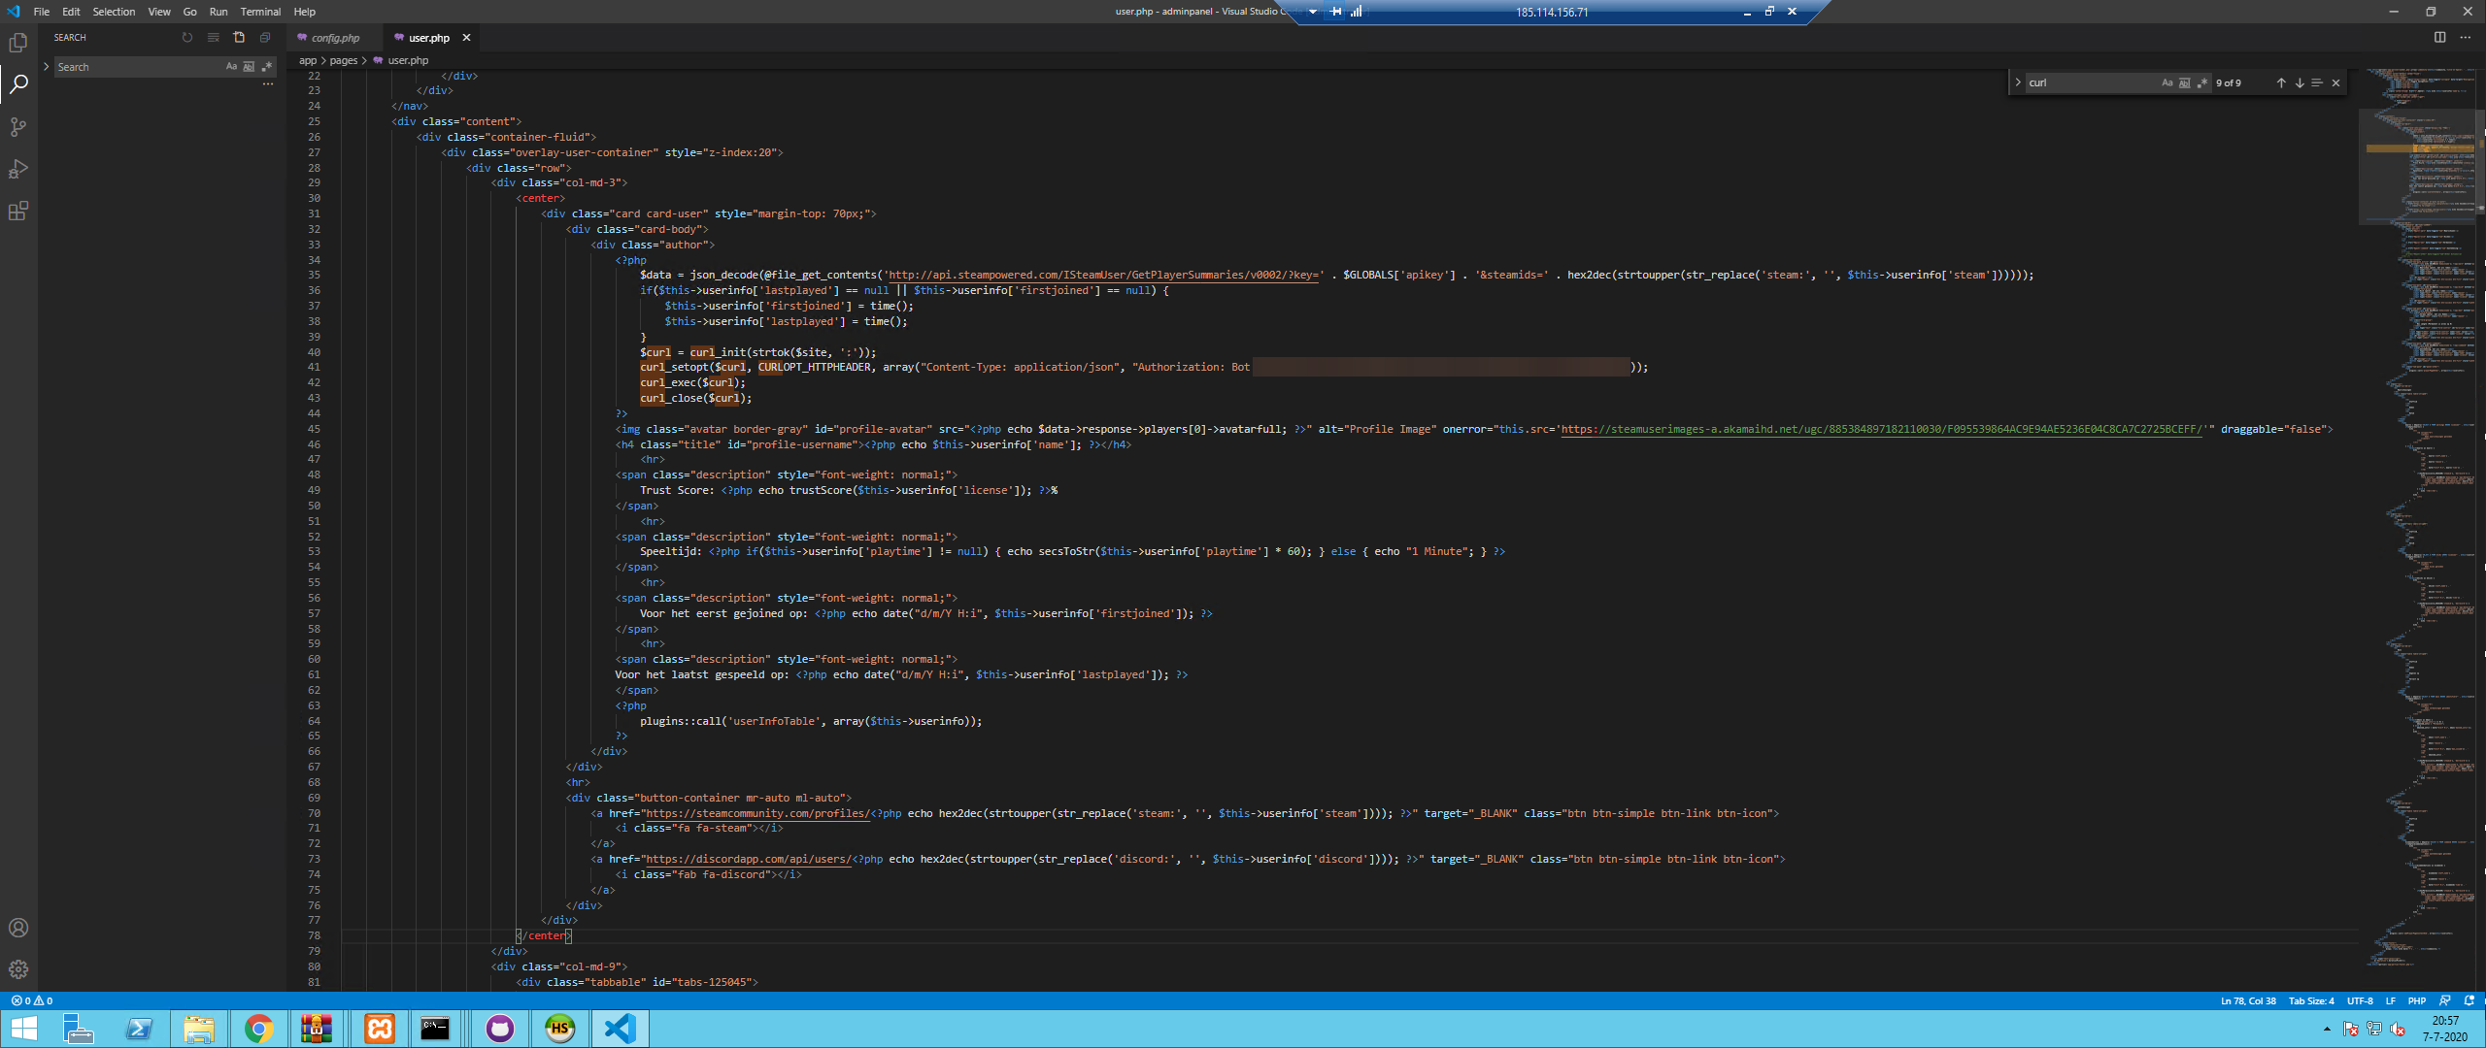Toggle search details with the ellipsis
This screenshot has height=1048, width=2486.
(x=268, y=84)
